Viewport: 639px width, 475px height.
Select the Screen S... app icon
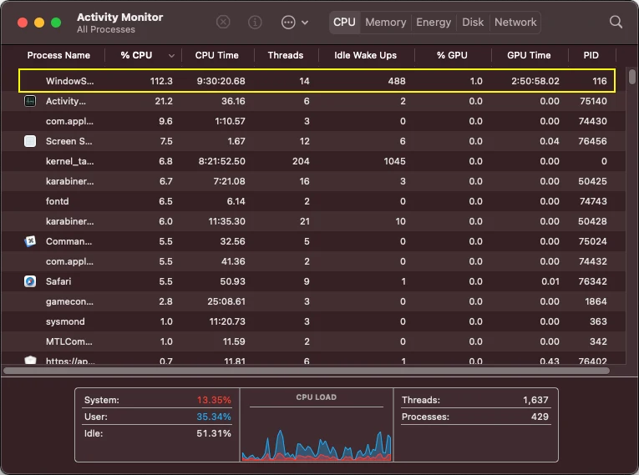(x=30, y=141)
